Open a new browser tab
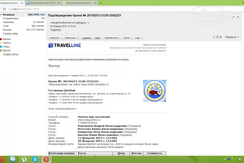The width and height of the screenshot is (244, 163). click(x=101, y=3)
